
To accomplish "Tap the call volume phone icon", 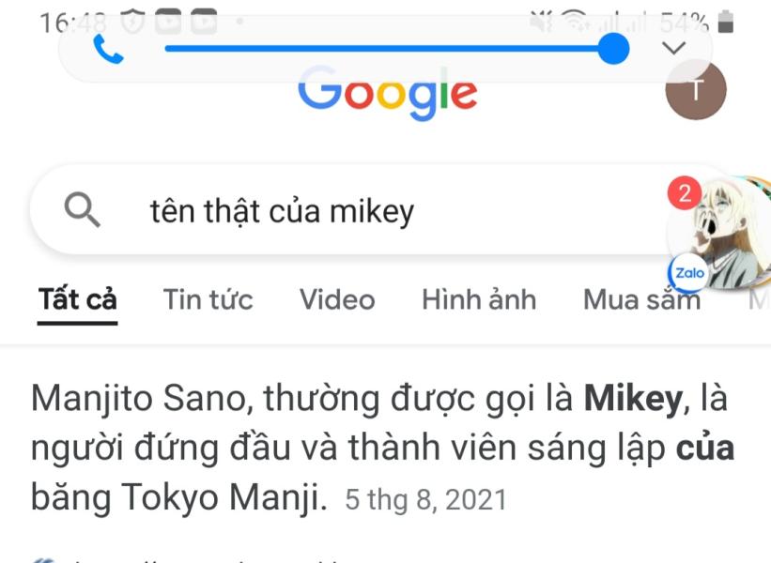I will pyautogui.click(x=108, y=50).
